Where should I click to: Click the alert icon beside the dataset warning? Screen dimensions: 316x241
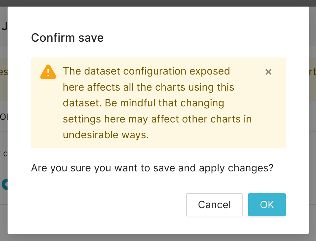pos(48,72)
